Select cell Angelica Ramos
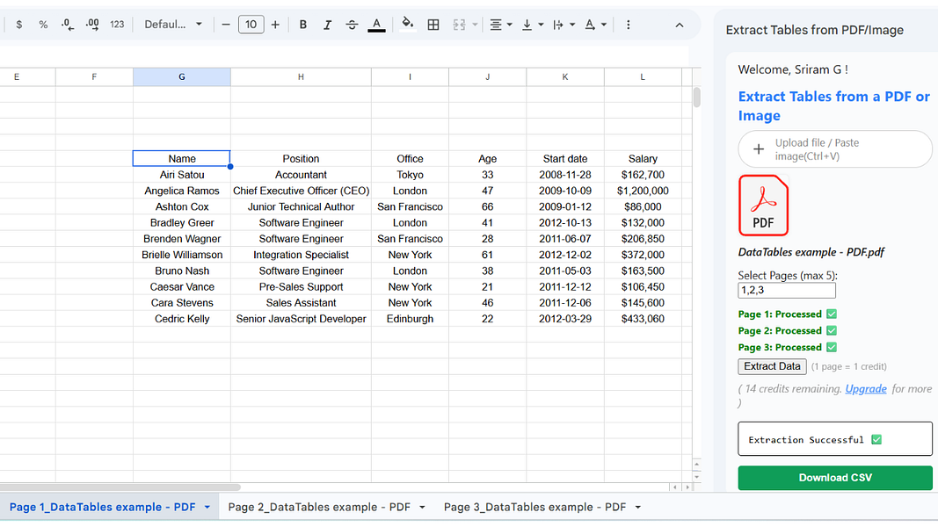 pos(182,191)
